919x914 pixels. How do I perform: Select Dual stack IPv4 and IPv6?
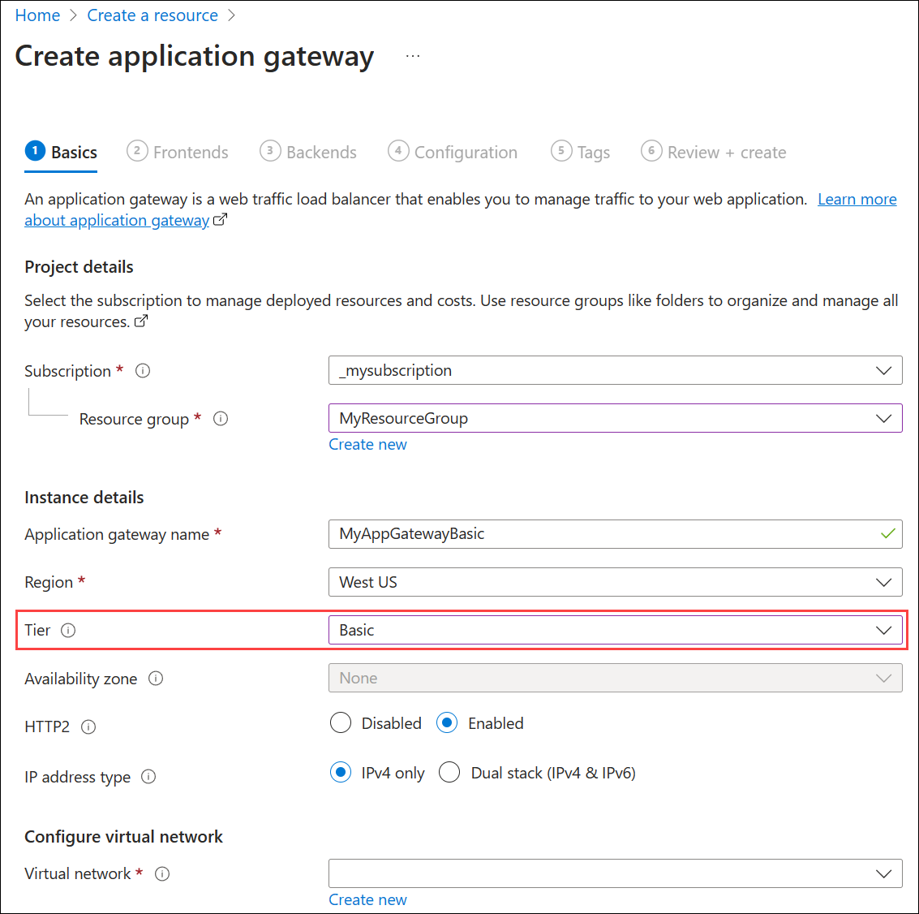coord(449,772)
